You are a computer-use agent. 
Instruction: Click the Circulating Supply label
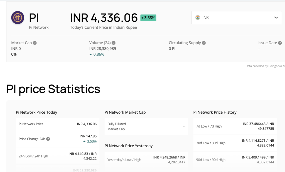point(185,43)
